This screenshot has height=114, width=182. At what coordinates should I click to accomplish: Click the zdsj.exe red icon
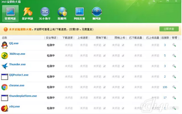click(5, 108)
